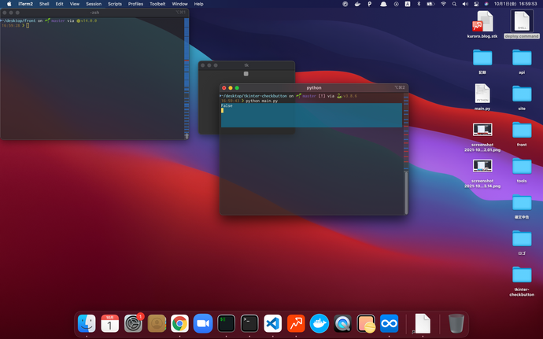Open the Shell menu
The image size is (543, 339).
pos(44,4)
